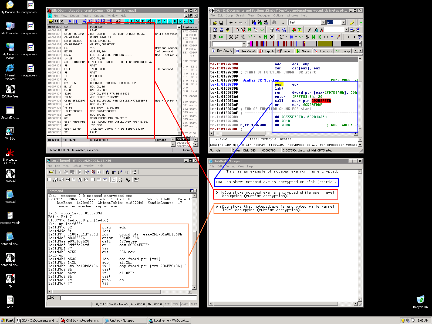Run the program in OllyDbg
Image resolution: width=432 pixels, height=324 pixels.
click(x=70, y=21)
